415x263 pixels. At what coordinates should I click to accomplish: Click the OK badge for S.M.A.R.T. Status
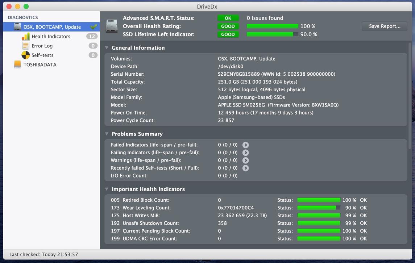click(228, 18)
